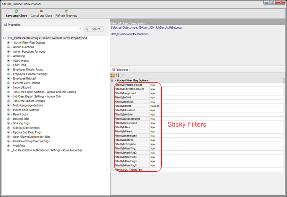The width and height of the screenshot is (287, 197).
Task: Click the Categorized view icon in property grid
Action: (113, 75)
